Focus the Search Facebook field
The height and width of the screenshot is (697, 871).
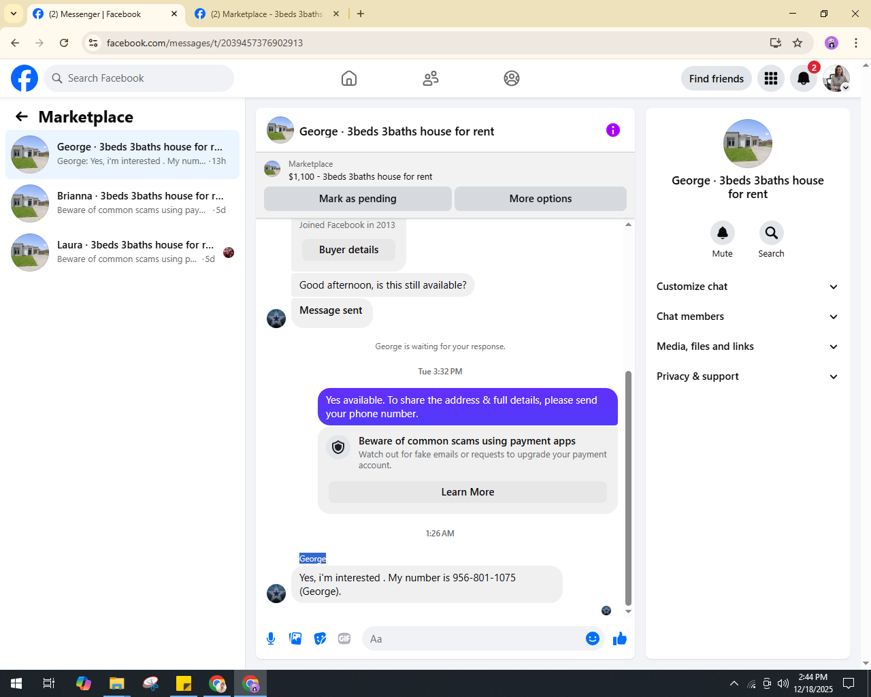coord(139,78)
